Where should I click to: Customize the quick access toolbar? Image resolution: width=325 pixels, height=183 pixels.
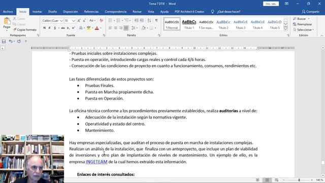[x=26, y=41]
